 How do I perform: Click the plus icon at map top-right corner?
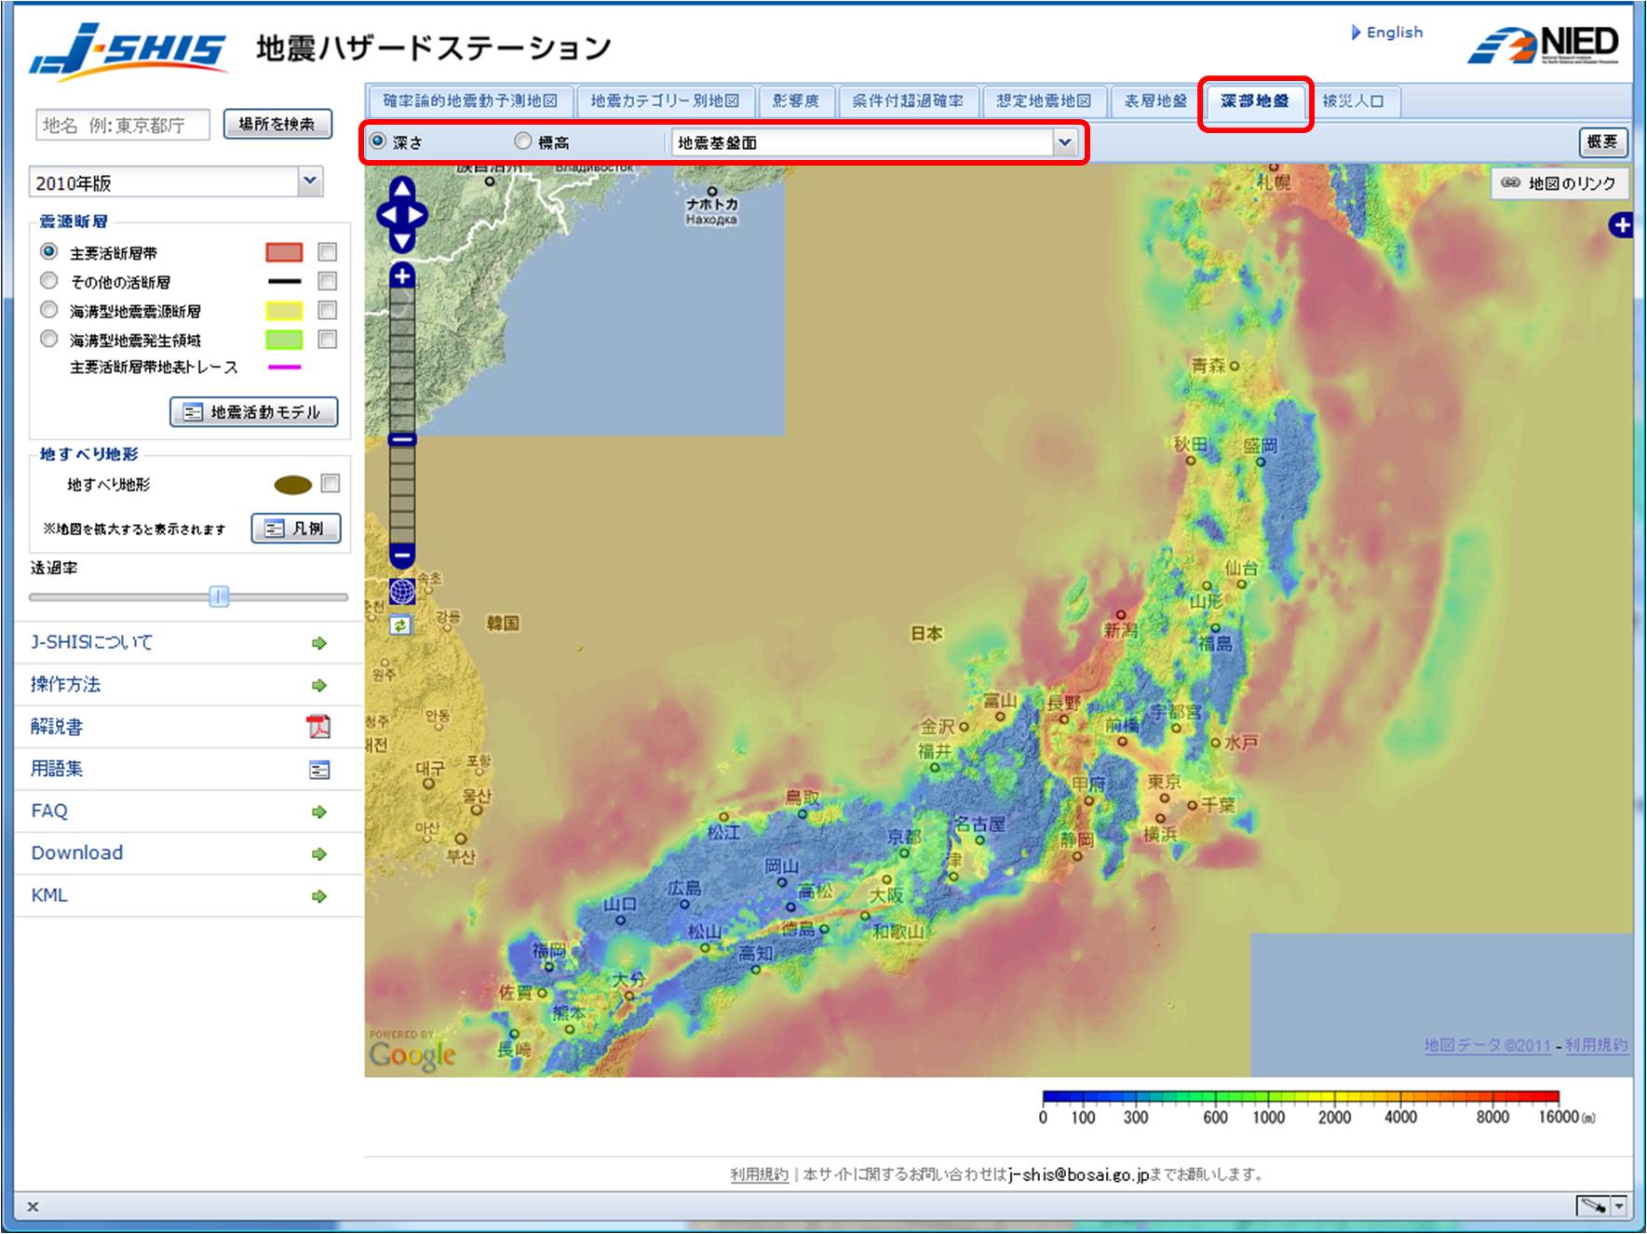tap(1624, 223)
